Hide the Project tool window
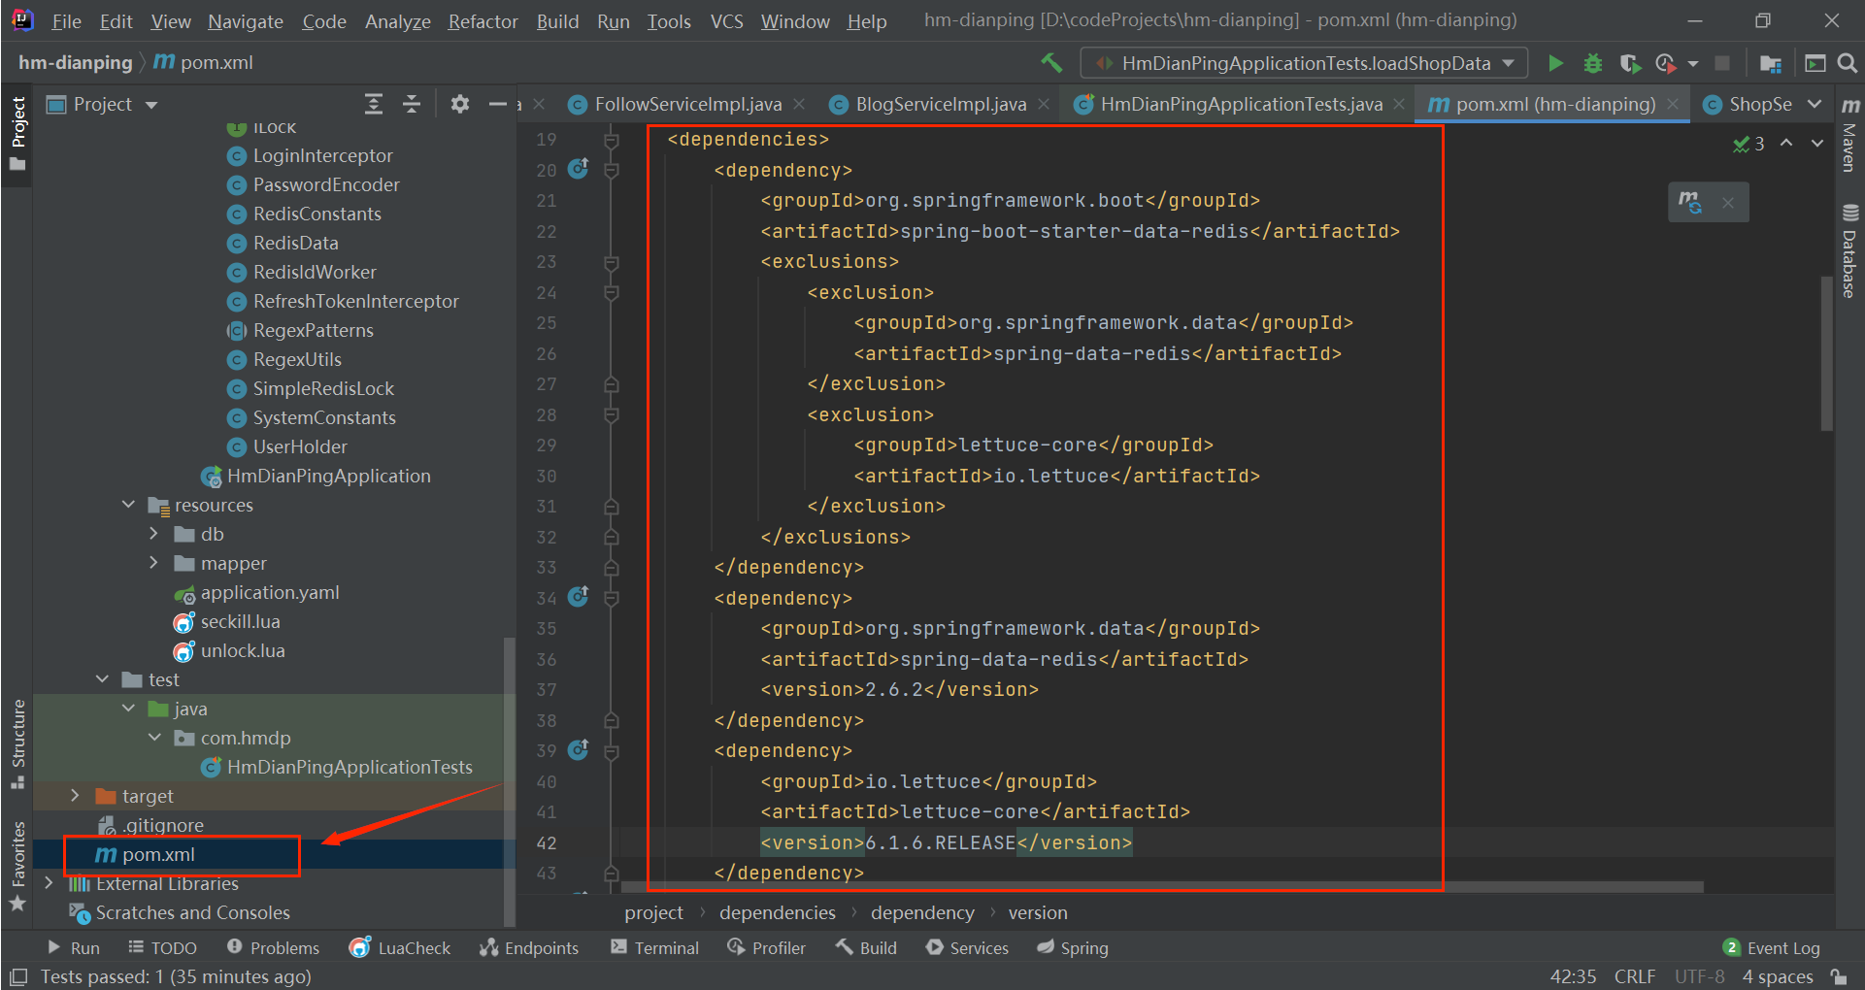 pyautogui.click(x=498, y=104)
